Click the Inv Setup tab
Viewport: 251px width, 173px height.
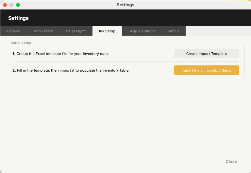[107, 31]
